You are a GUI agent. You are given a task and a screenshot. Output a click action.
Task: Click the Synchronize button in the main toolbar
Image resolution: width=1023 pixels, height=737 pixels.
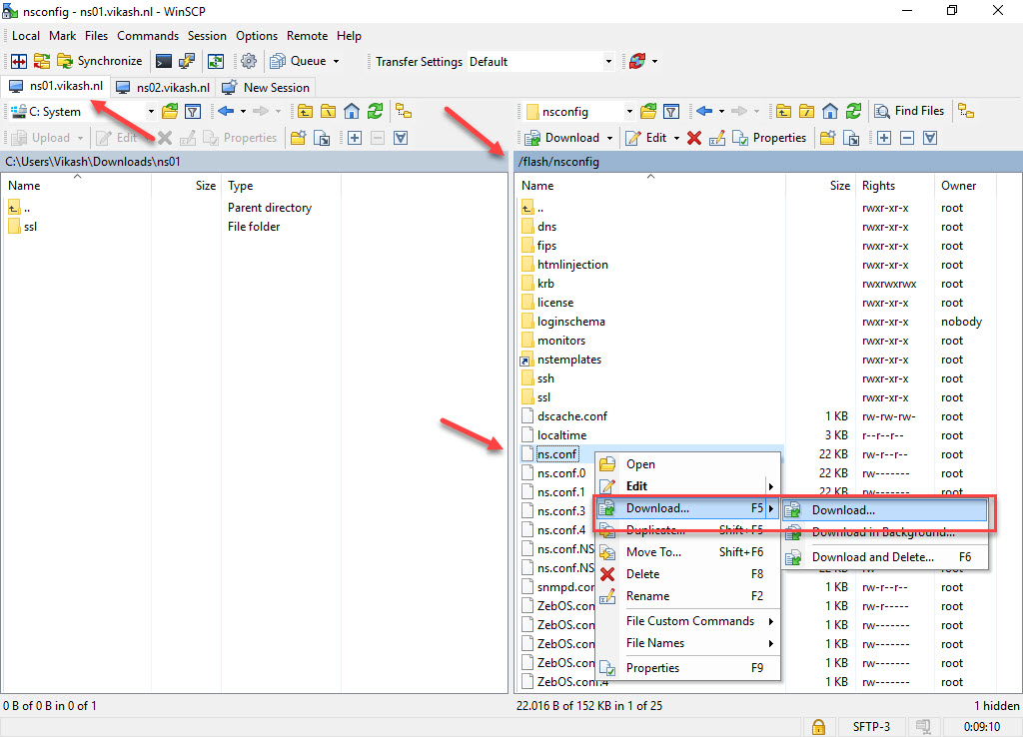[x=100, y=61]
